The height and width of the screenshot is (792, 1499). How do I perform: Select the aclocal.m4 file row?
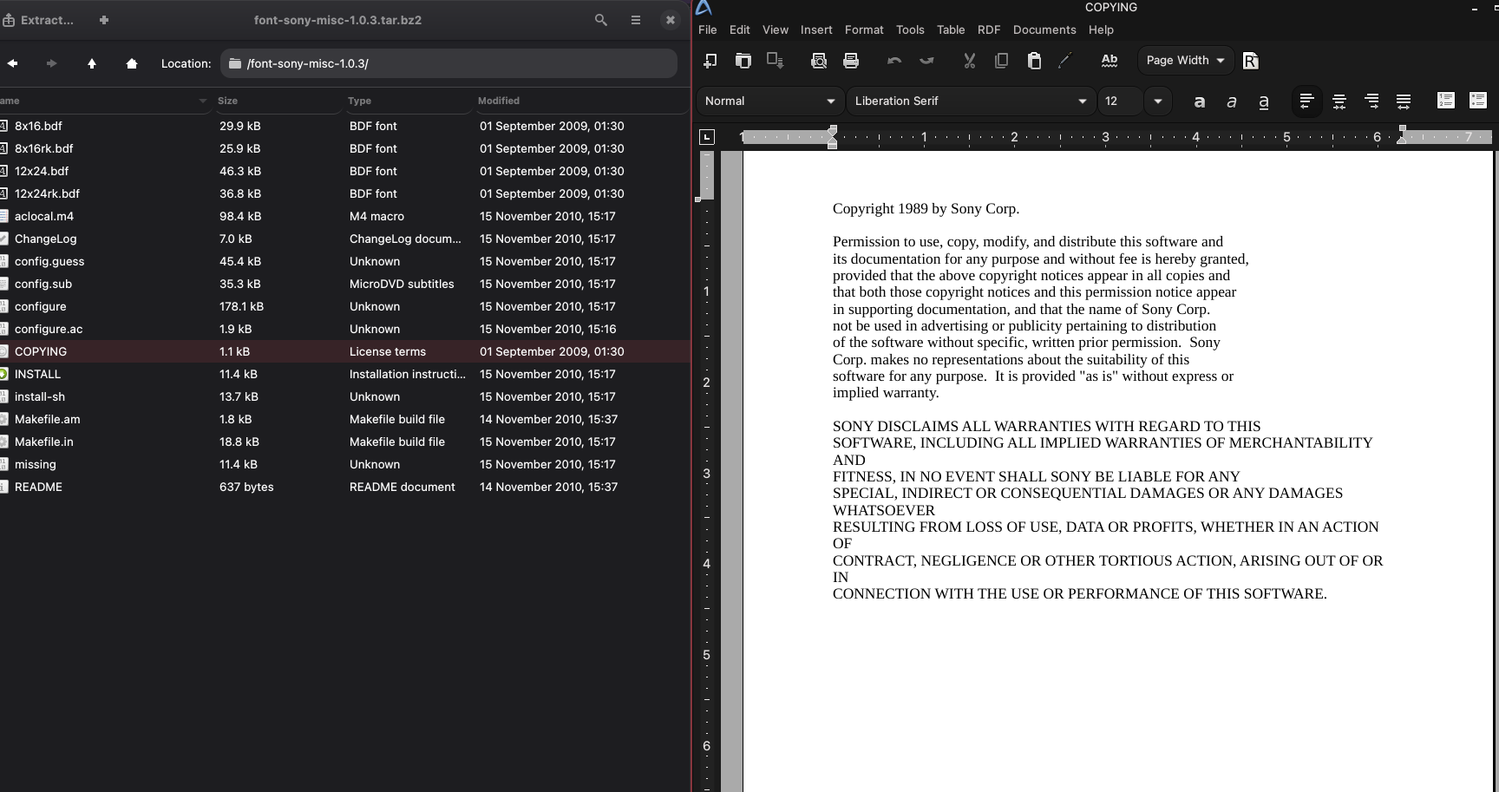(345, 216)
